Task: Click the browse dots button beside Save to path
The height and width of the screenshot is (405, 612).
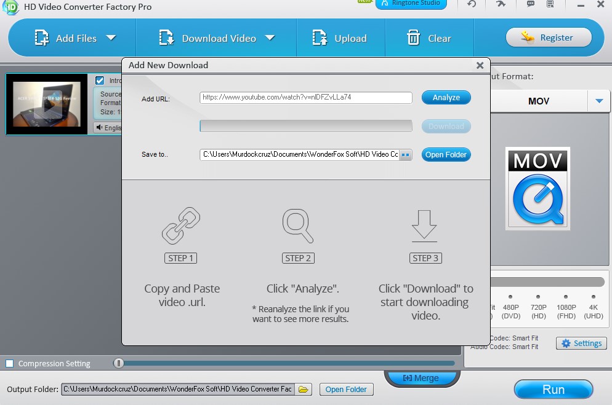Action: point(406,155)
